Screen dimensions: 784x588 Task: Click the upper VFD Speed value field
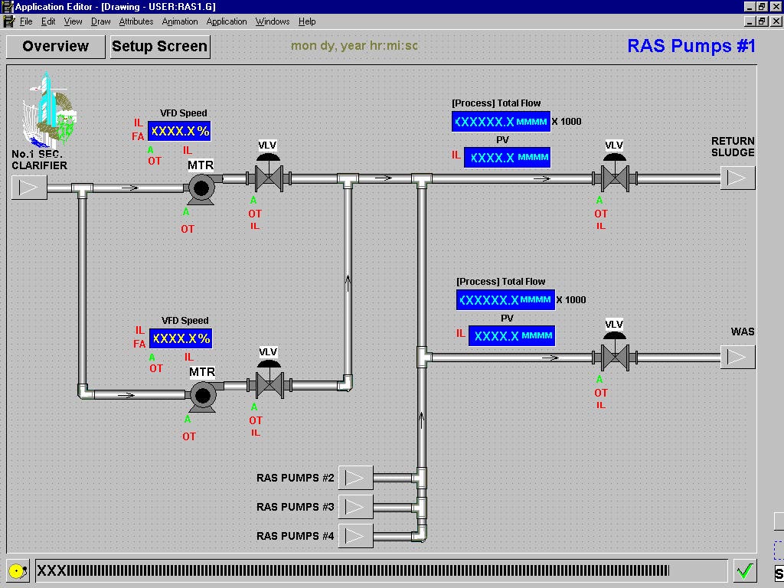(x=179, y=131)
